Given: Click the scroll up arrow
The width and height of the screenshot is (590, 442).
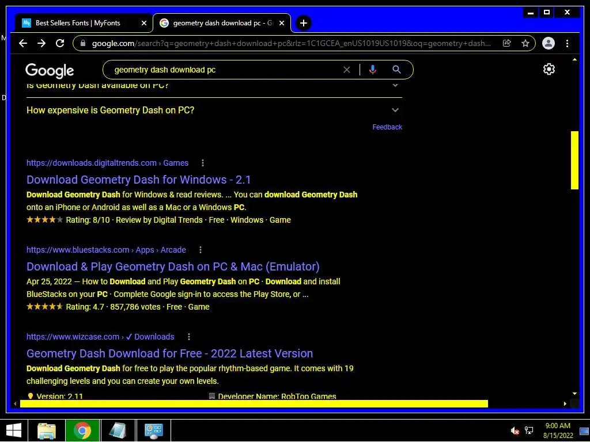Looking at the screenshot, I should point(574,59).
